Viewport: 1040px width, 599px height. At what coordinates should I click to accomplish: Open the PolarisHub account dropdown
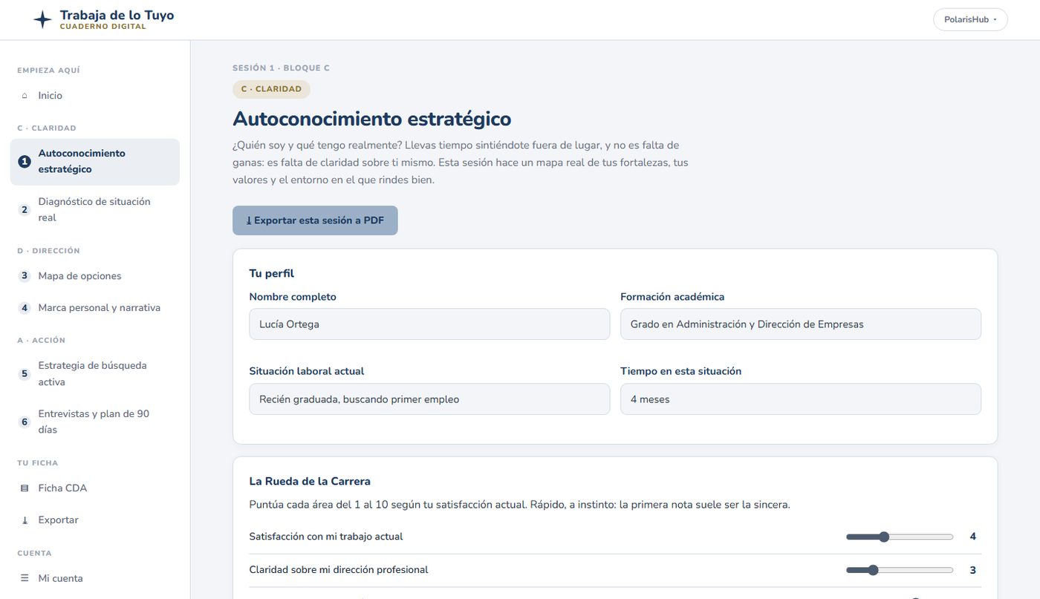(x=970, y=19)
